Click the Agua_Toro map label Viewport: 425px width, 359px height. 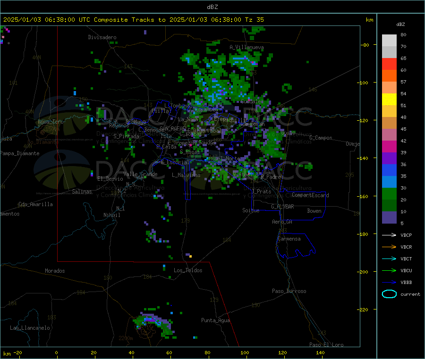click(x=51, y=122)
